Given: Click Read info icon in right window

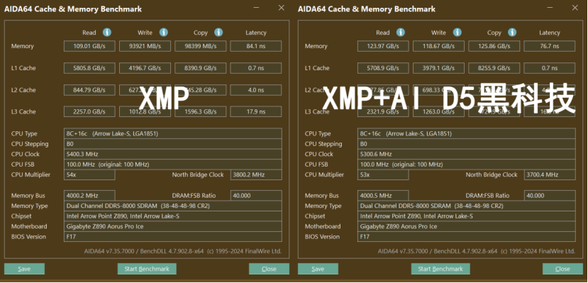Looking at the screenshot, I should [401, 33].
